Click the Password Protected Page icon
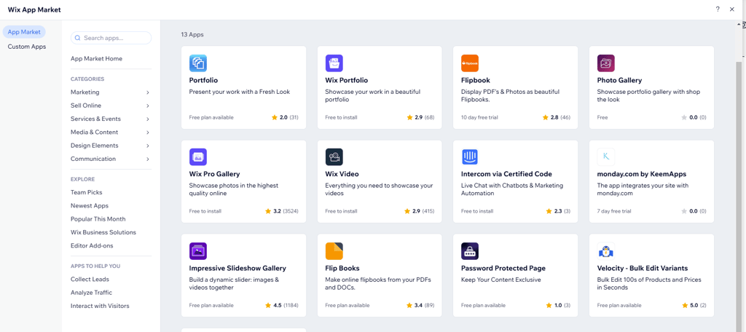The width and height of the screenshot is (746, 332). click(470, 251)
